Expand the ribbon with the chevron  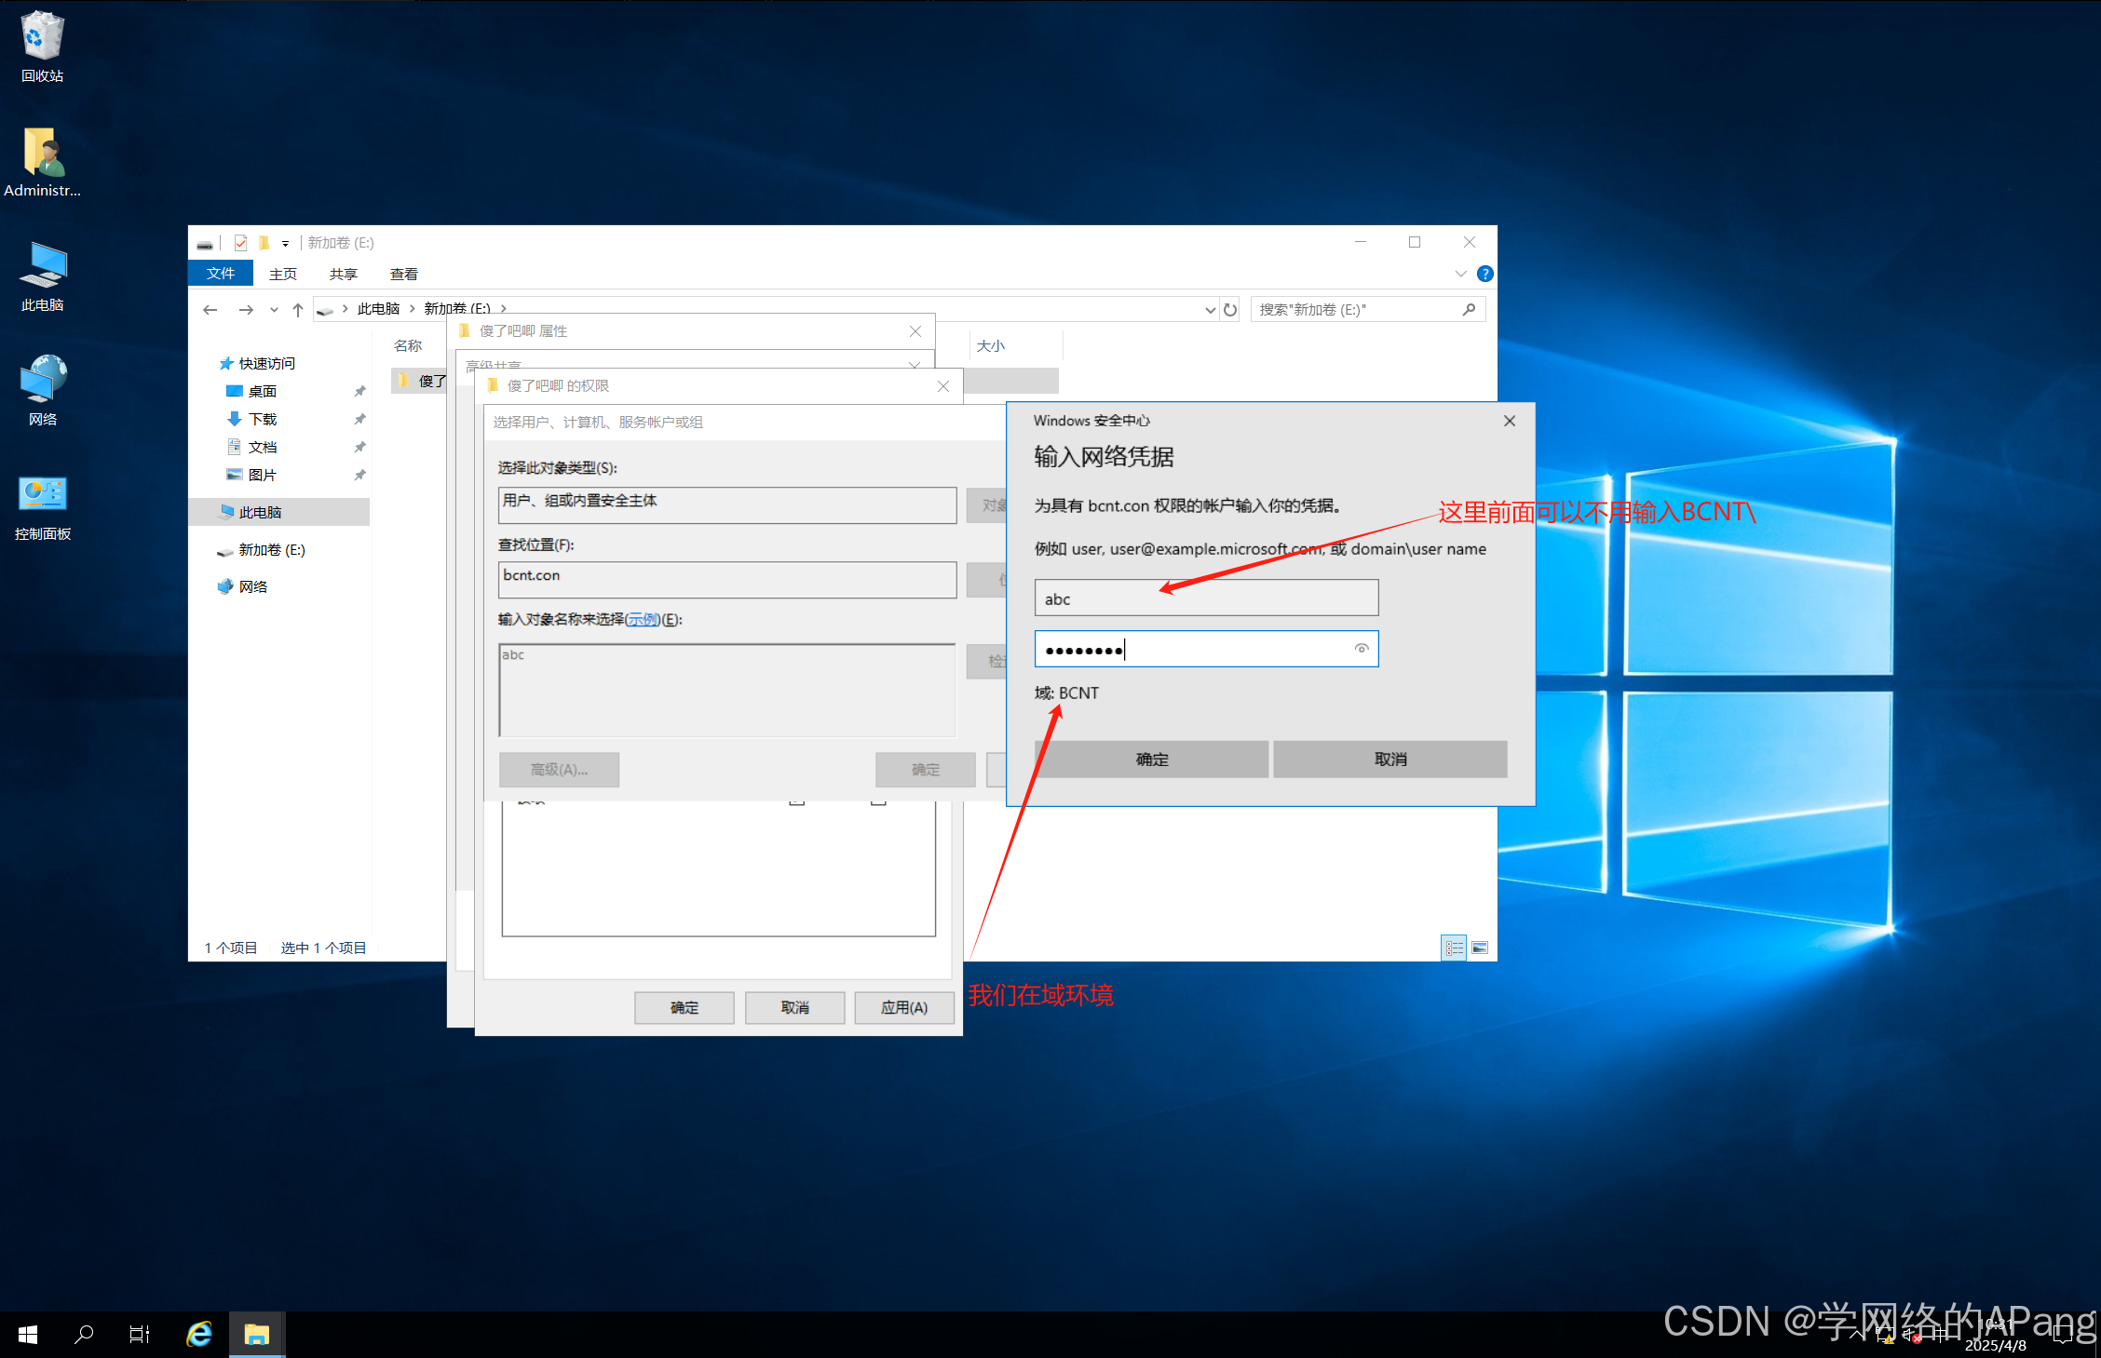coord(1460,274)
